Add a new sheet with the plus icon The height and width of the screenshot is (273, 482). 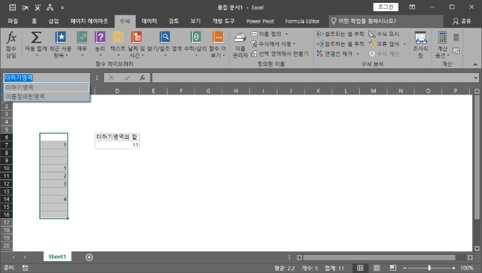click(x=89, y=257)
